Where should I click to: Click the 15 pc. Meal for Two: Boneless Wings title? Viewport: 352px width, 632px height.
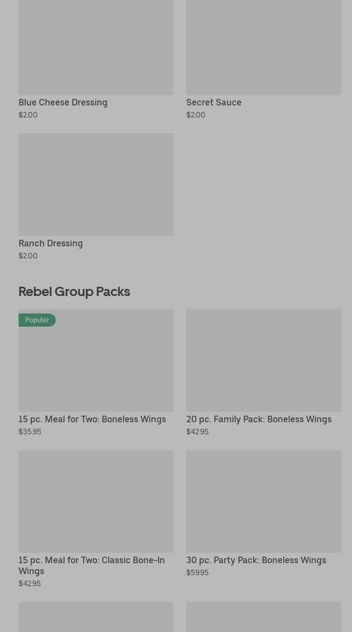(92, 419)
